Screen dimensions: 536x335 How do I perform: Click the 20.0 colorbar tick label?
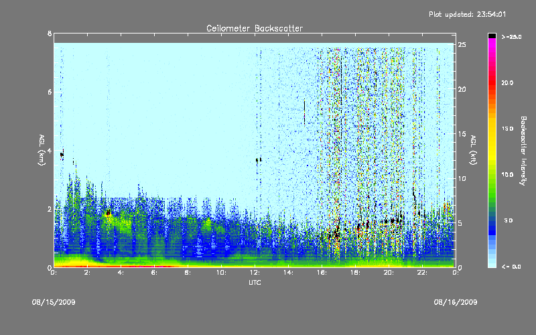coord(507,83)
